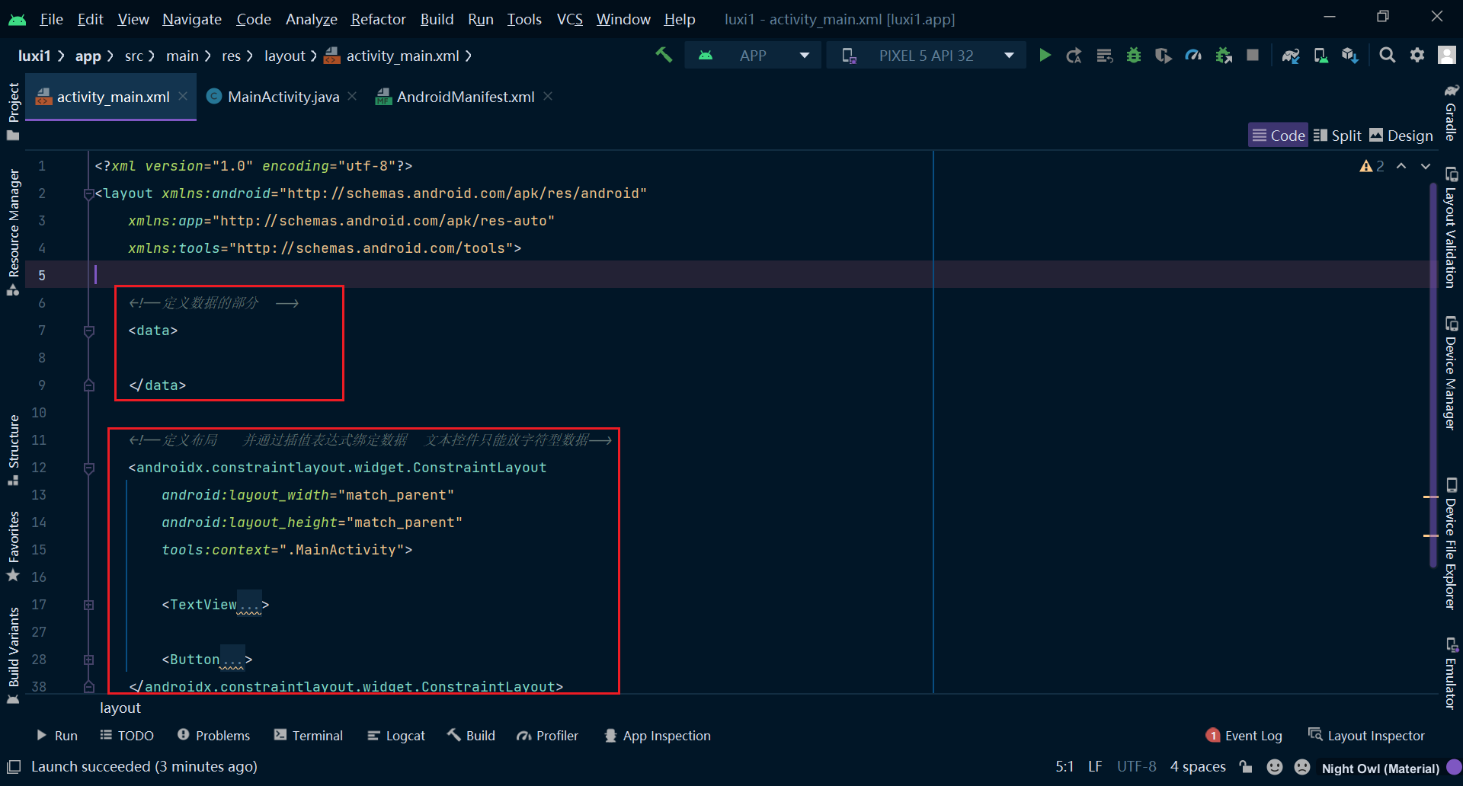Image resolution: width=1463 pixels, height=786 pixels.
Task: Attach debugger to Android process icon
Action: point(1224,55)
